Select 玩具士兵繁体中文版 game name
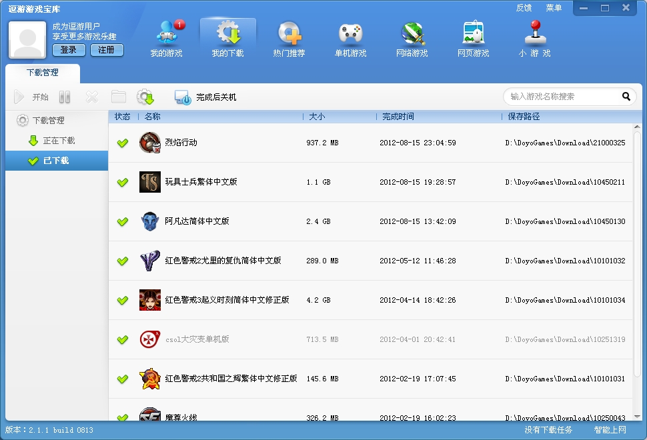This screenshot has width=647, height=440. [x=201, y=182]
